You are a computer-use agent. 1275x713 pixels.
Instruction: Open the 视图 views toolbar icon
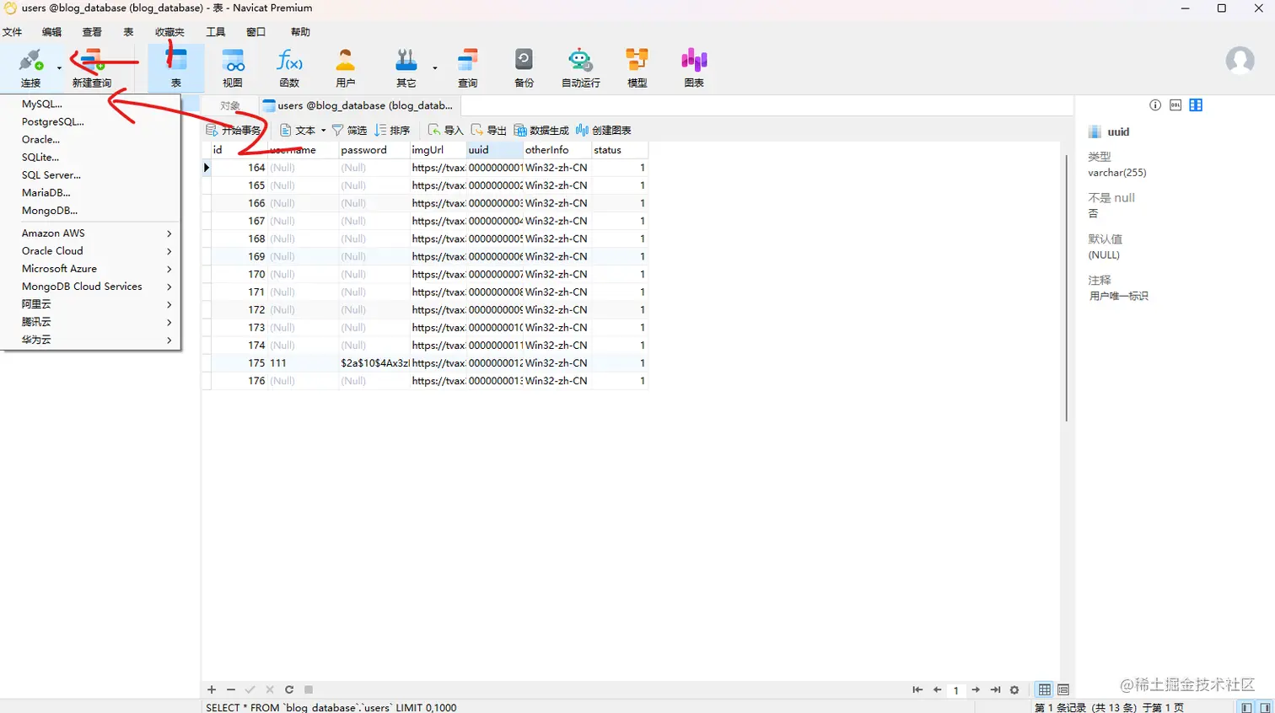(x=233, y=67)
